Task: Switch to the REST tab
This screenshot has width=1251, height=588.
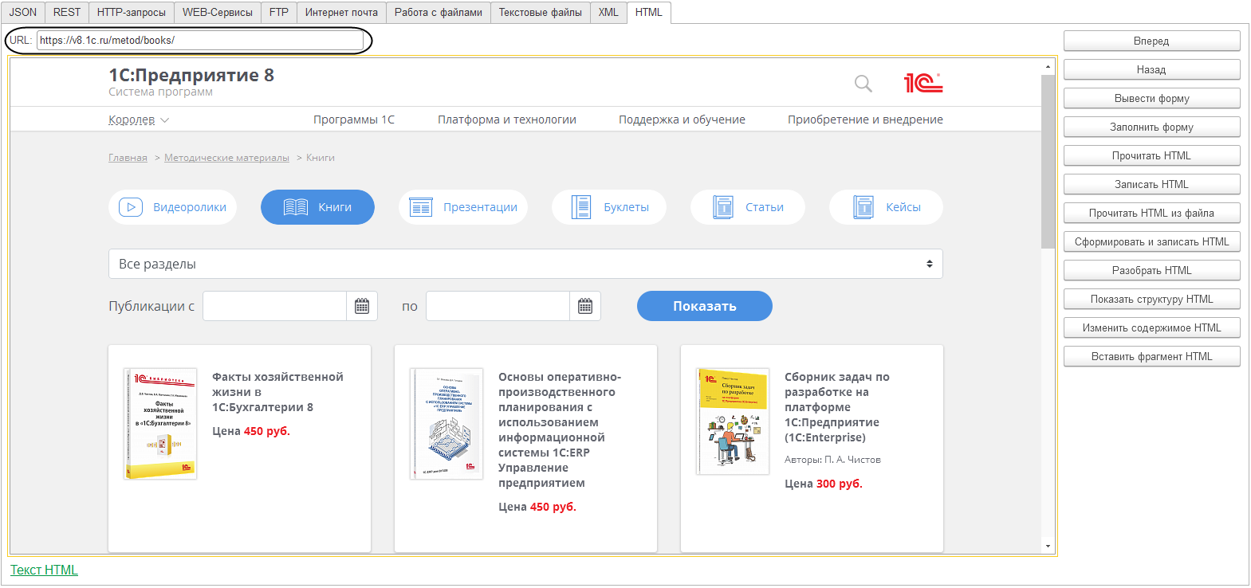Action: 67,12
